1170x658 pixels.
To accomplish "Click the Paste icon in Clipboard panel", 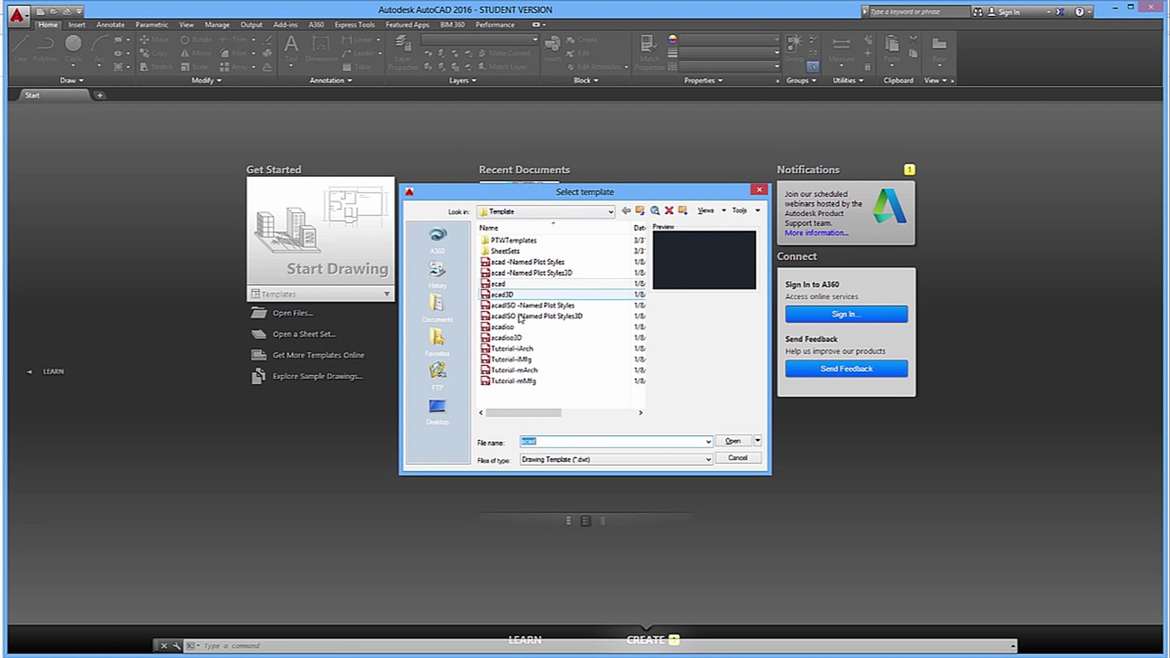I will (x=892, y=48).
